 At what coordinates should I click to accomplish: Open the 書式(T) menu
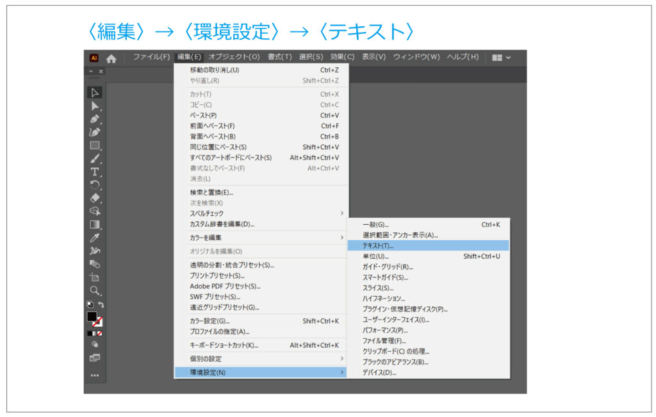point(280,57)
